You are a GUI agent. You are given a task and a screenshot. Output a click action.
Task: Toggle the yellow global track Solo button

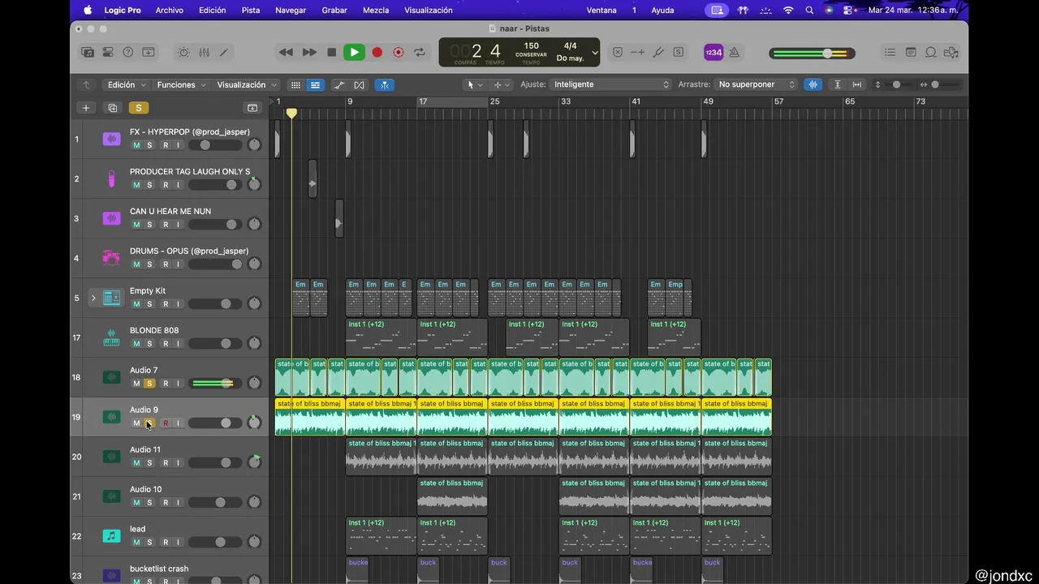point(138,108)
